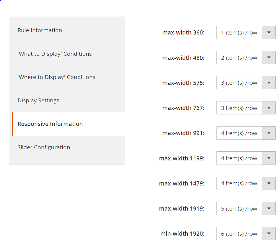The width and height of the screenshot is (280, 243).
Task: Click the 'max-width 1919:' field label
Action: tap(182, 209)
